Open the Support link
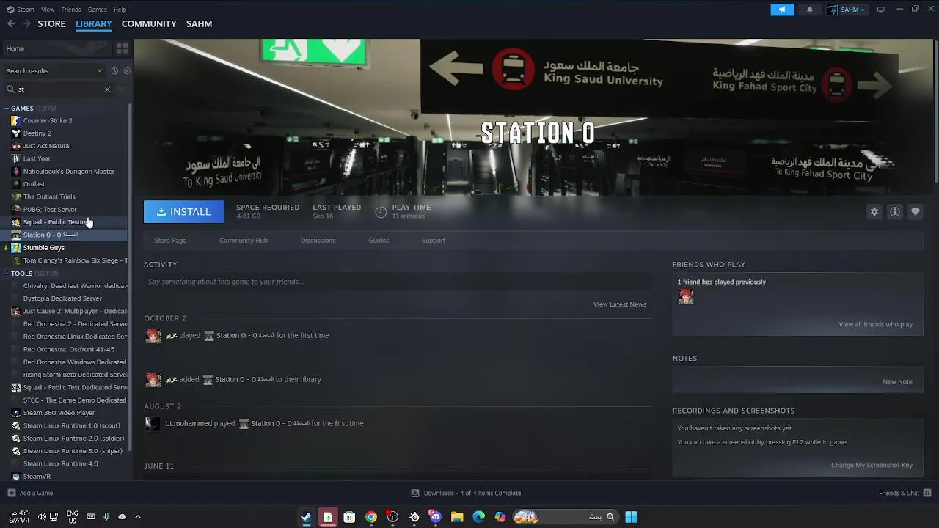939x528 pixels. (x=433, y=241)
